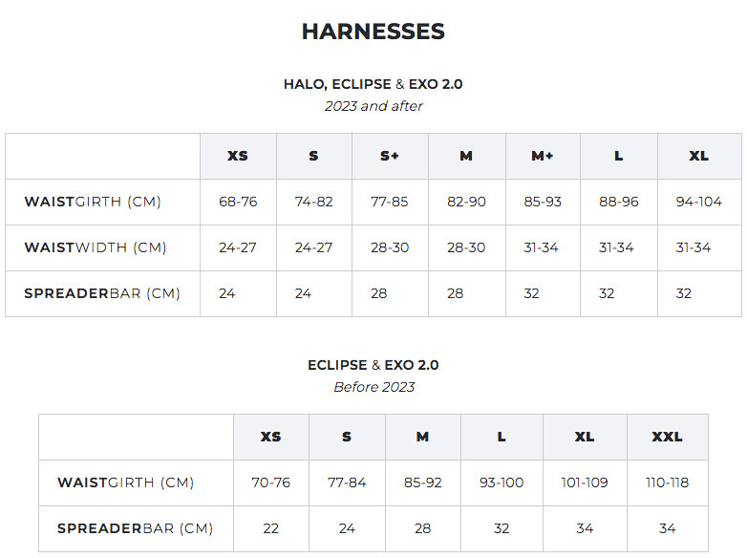Click the 68-76 waist girth value

pyautogui.click(x=238, y=202)
